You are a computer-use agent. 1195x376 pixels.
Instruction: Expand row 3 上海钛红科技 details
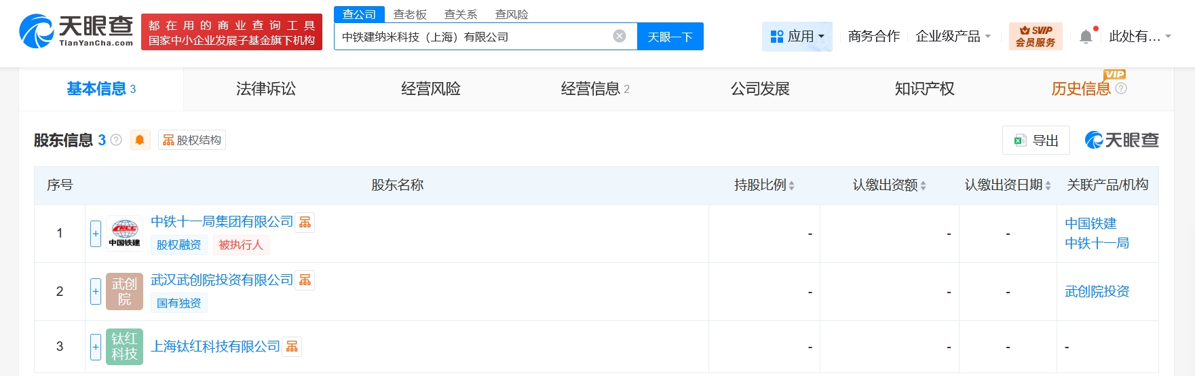tap(96, 347)
